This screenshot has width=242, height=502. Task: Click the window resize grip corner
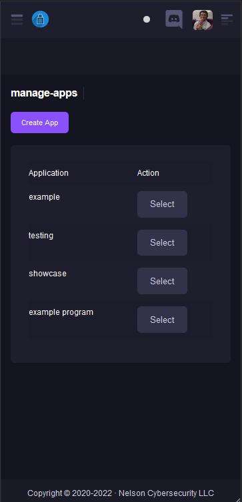click(239, 499)
